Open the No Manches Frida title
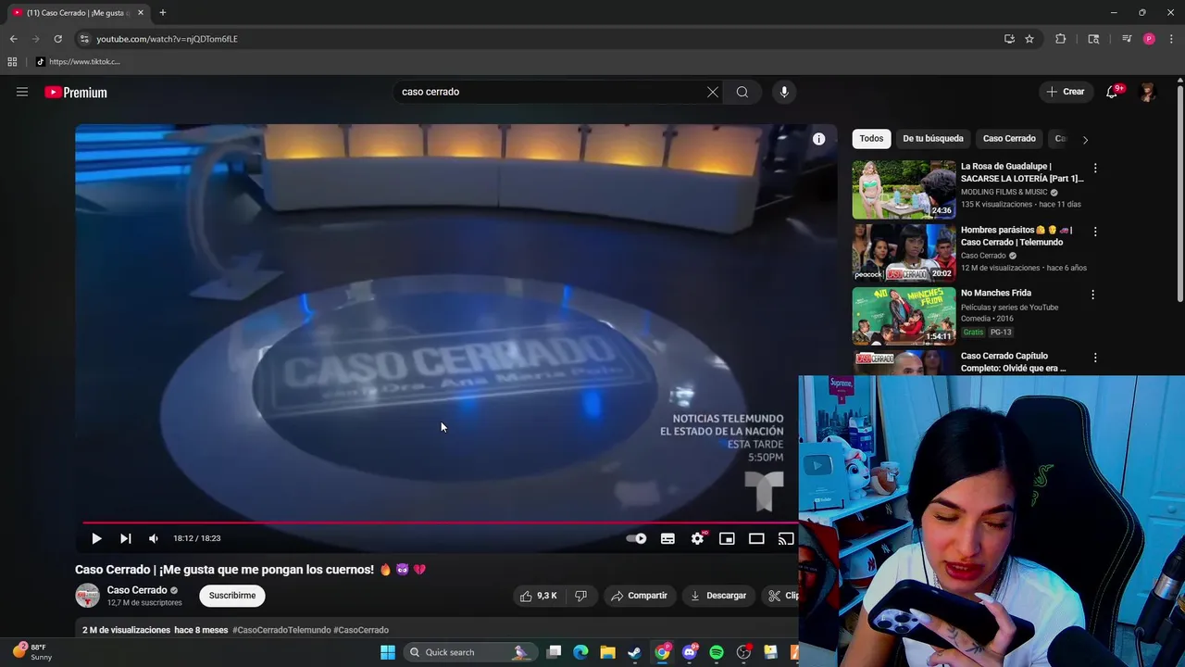This screenshot has width=1185, height=667. coord(996,293)
